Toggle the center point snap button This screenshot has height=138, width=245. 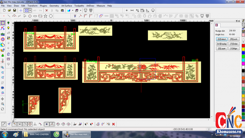pos(30,124)
